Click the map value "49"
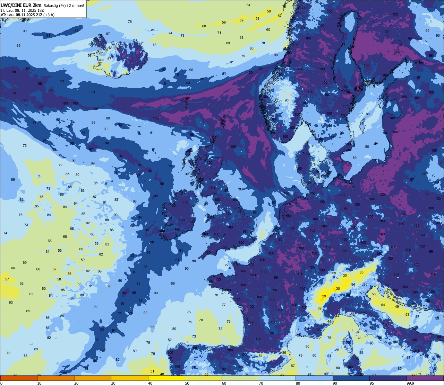The width and height of the screenshot is (444, 386). click(397, 306)
